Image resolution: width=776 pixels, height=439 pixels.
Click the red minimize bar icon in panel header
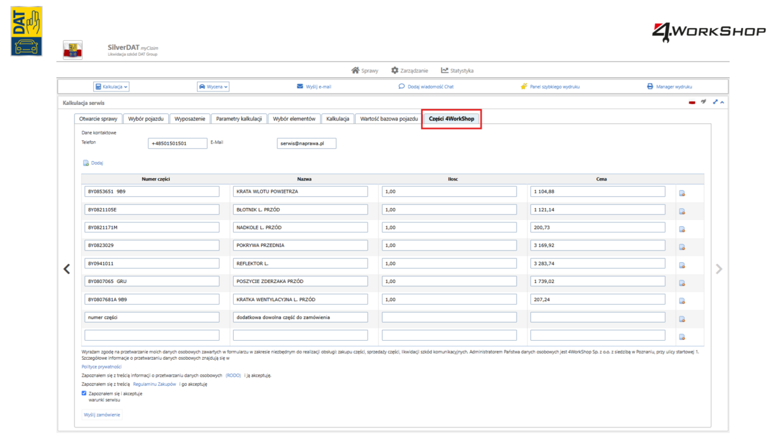692,103
